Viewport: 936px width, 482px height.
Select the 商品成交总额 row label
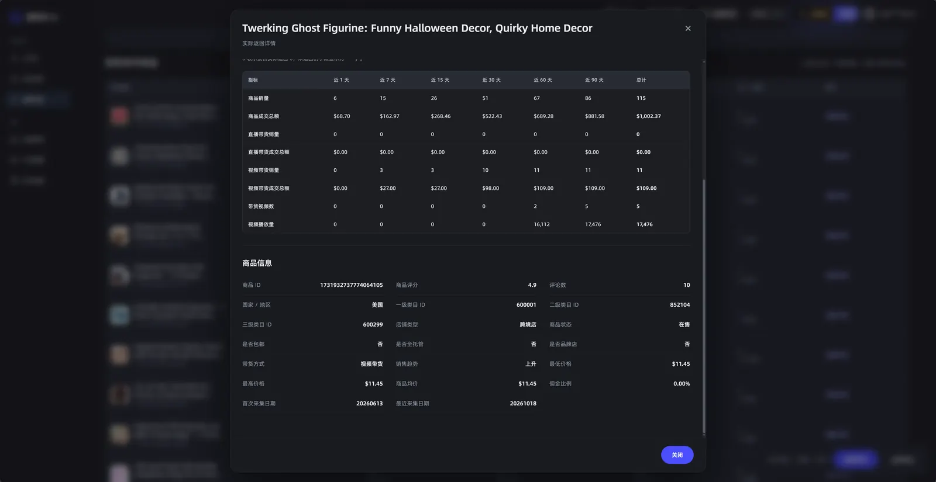[x=263, y=116]
